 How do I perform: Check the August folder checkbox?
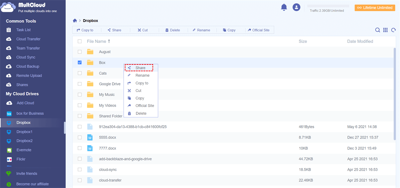pos(80,52)
